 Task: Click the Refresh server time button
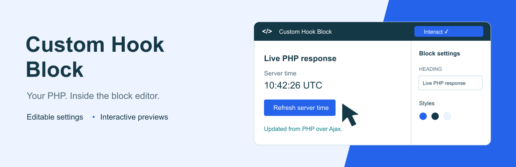[300, 108]
